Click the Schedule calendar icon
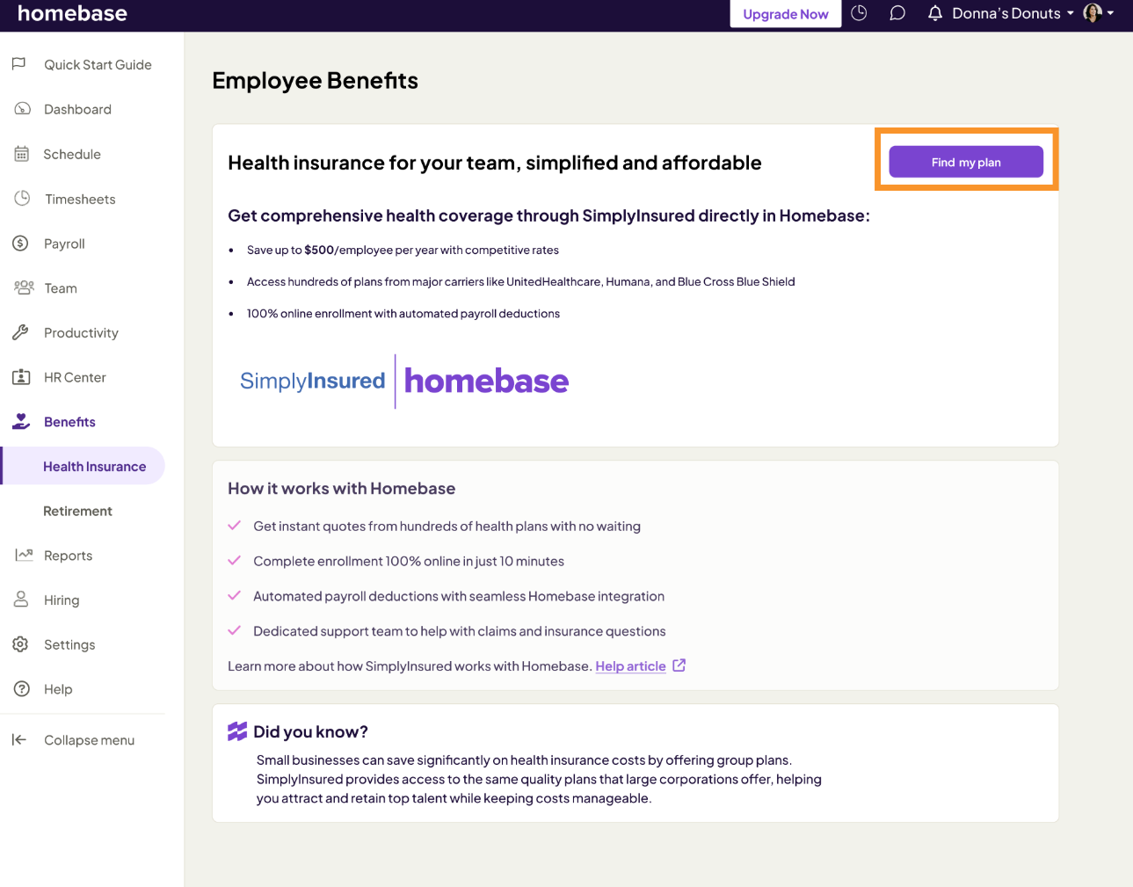 pyautogui.click(x=22, y=154)
